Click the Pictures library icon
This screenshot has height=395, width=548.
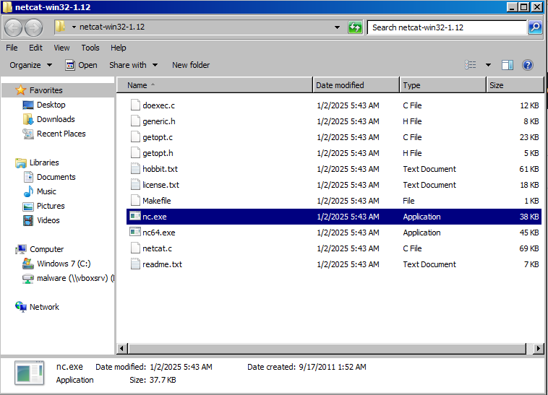[28, 207]
